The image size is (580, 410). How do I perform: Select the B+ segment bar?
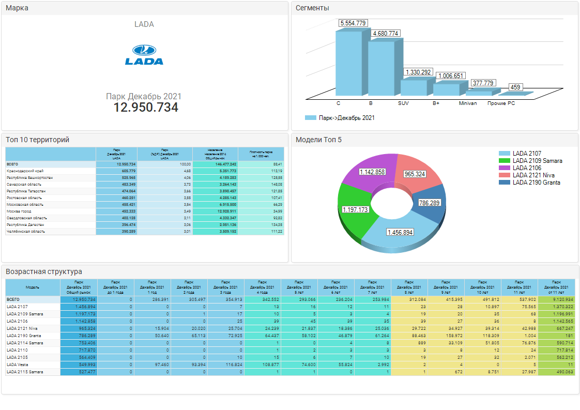point(446,89)
